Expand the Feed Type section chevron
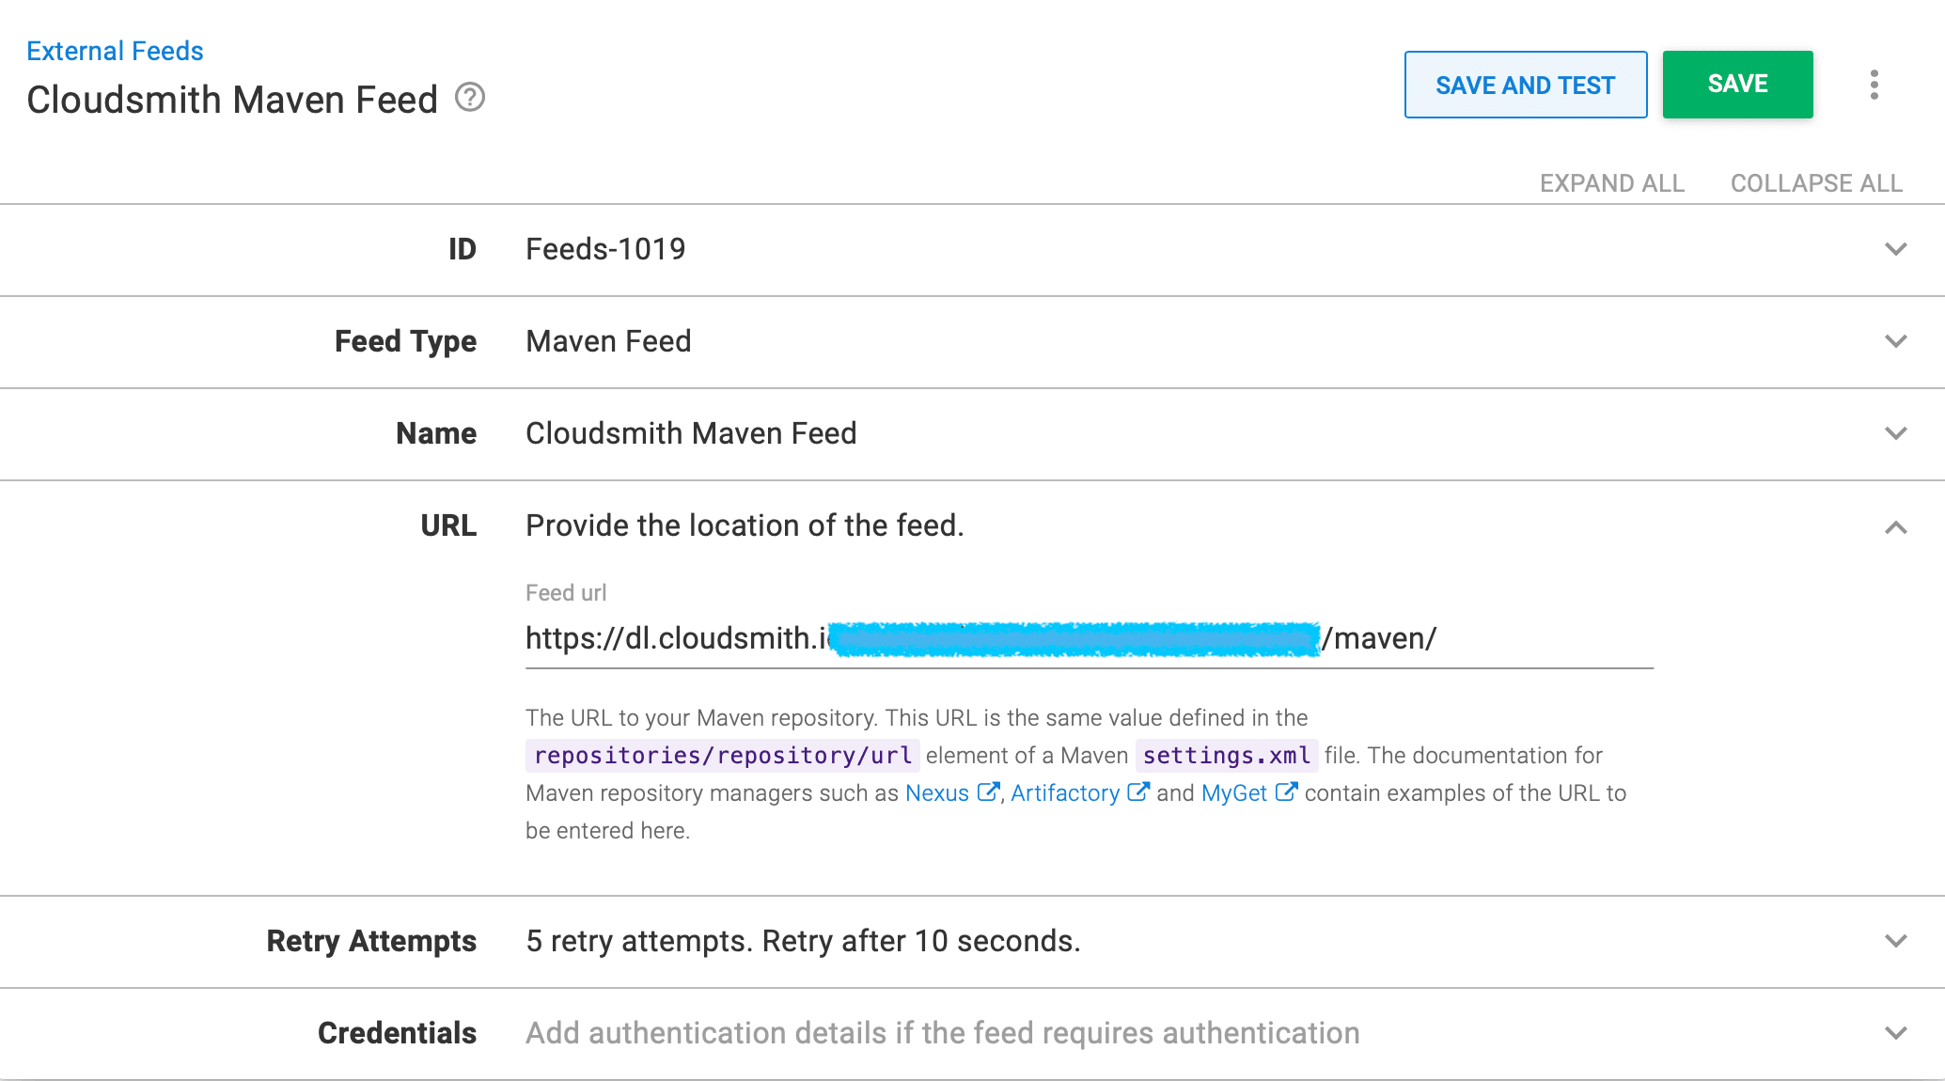This screenshot has width=1945, height=1081. pyautogui.click(x=1895, y=341)
